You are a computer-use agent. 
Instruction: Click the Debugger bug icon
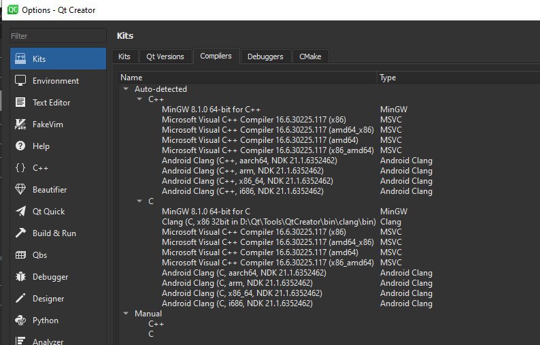point(20,276)
